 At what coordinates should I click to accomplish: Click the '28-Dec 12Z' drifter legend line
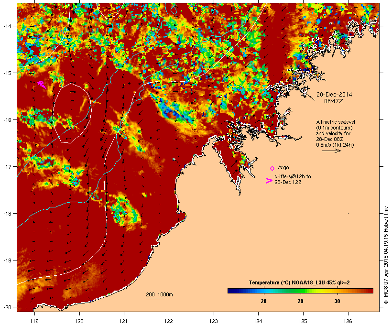tap(288, 182)
